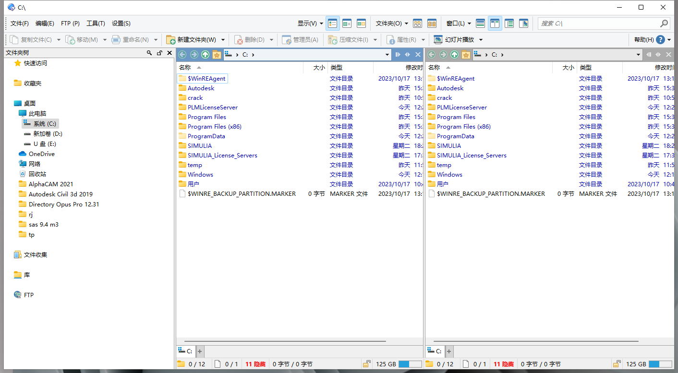Click the 125 GB disk usage bar
678x373 pixels.
(411, 364)
